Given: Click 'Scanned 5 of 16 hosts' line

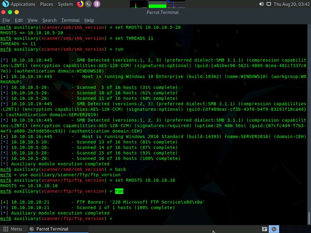Looking at the screenshot, I should [89, 87].
